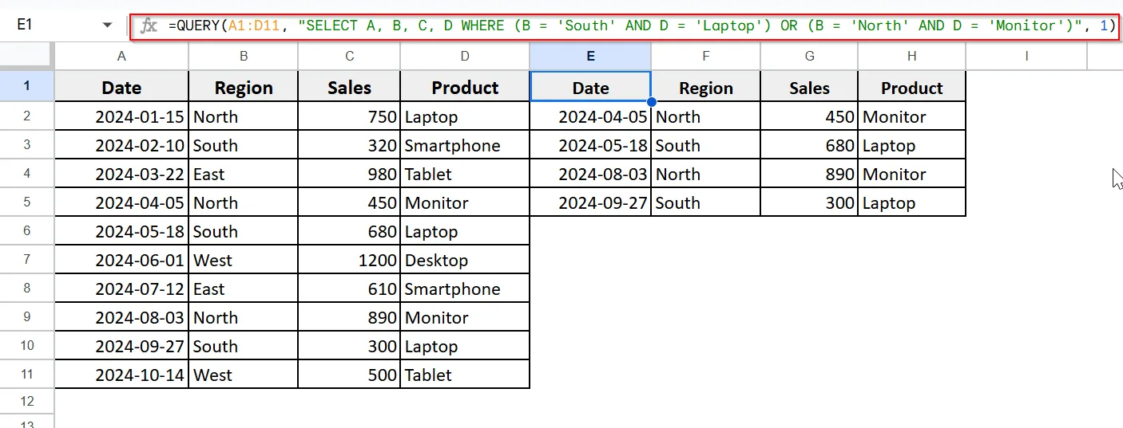Image resolution: width=1123 pixels, height=428 pixels.
Task: Select column A header
Action: tap(121, 56)
